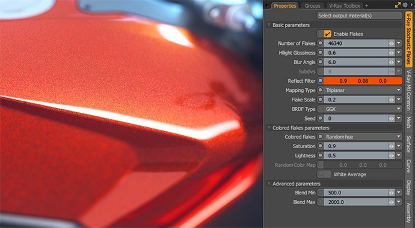
Task: Click the Blend Max value field
Action: click(355, 202)
